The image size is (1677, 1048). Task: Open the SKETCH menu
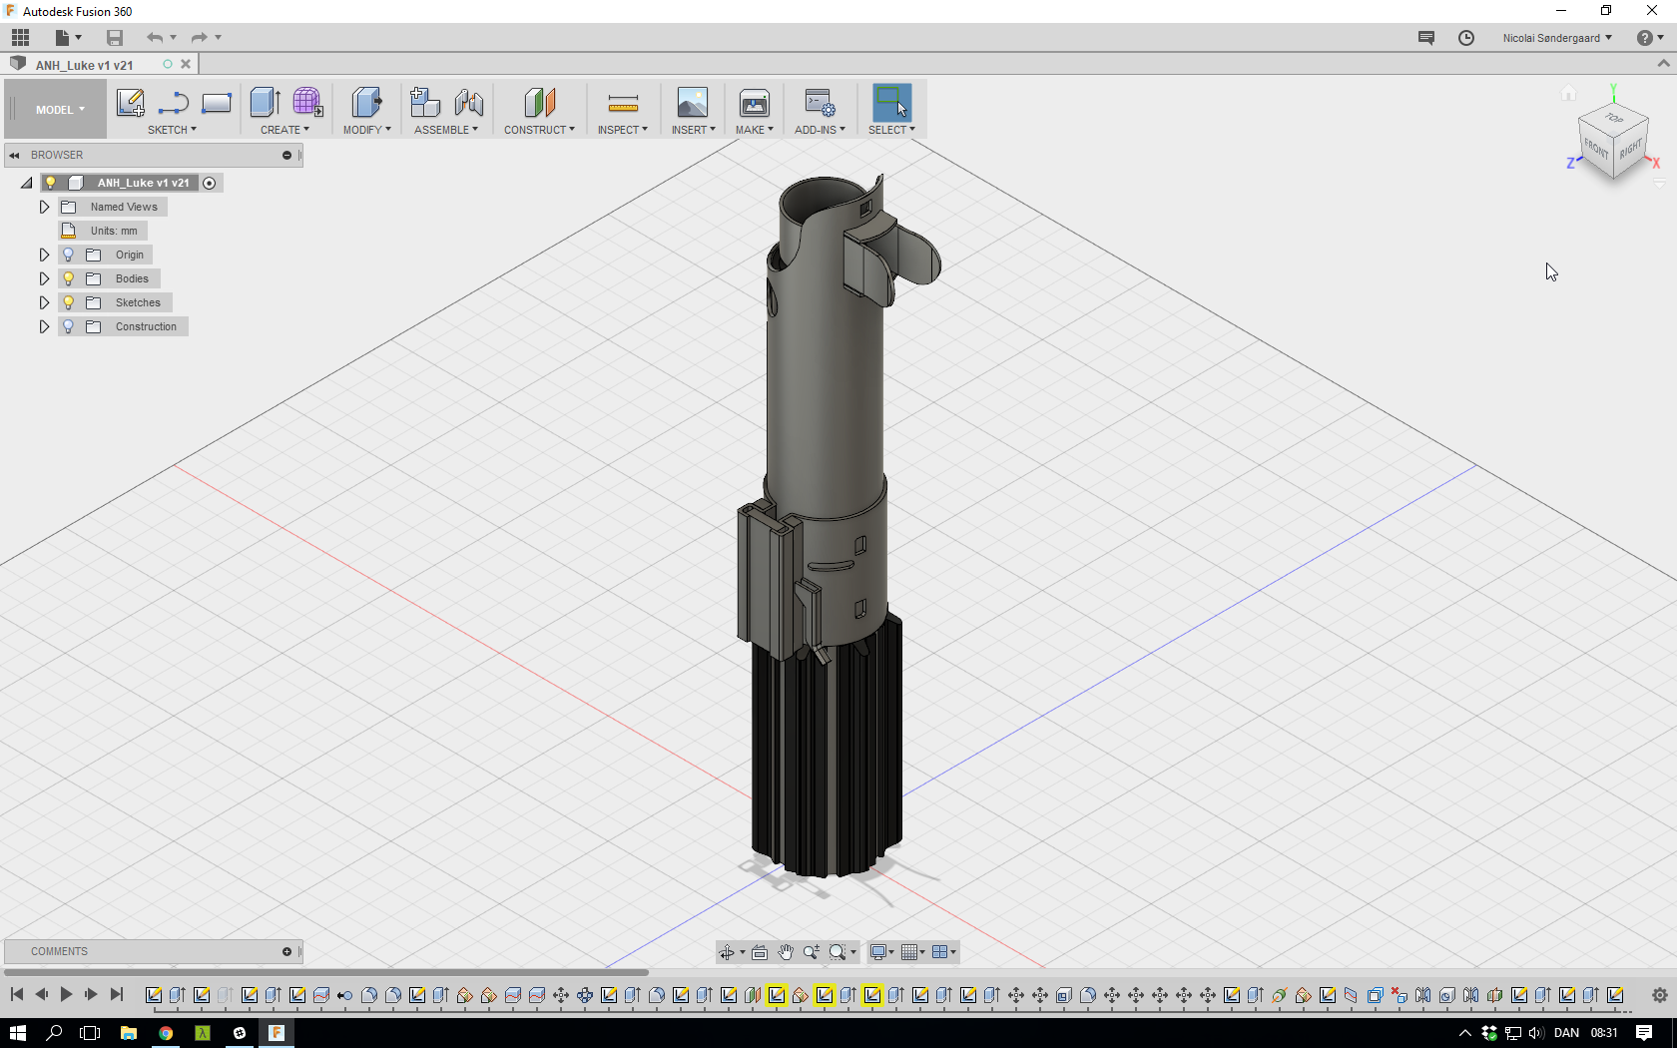pyautogui.click(x=172, y=130)
